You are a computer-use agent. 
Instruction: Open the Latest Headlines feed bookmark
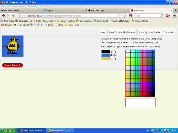coord(66,21)
